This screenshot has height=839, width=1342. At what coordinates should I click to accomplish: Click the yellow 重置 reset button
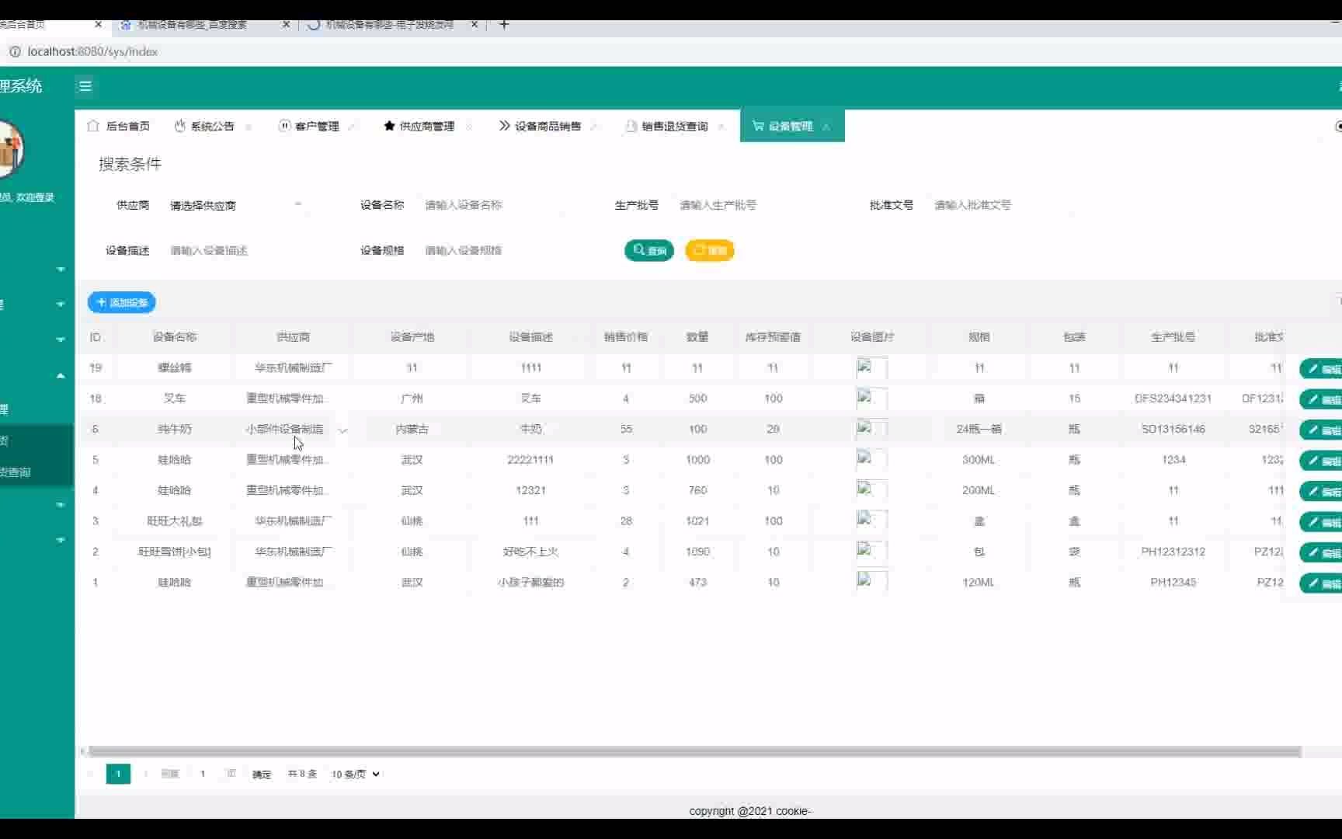(710, 250)
